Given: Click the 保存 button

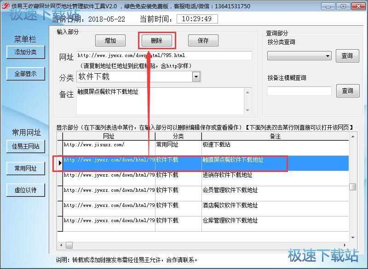Looking at the screenshot, I should pos(203,40).
